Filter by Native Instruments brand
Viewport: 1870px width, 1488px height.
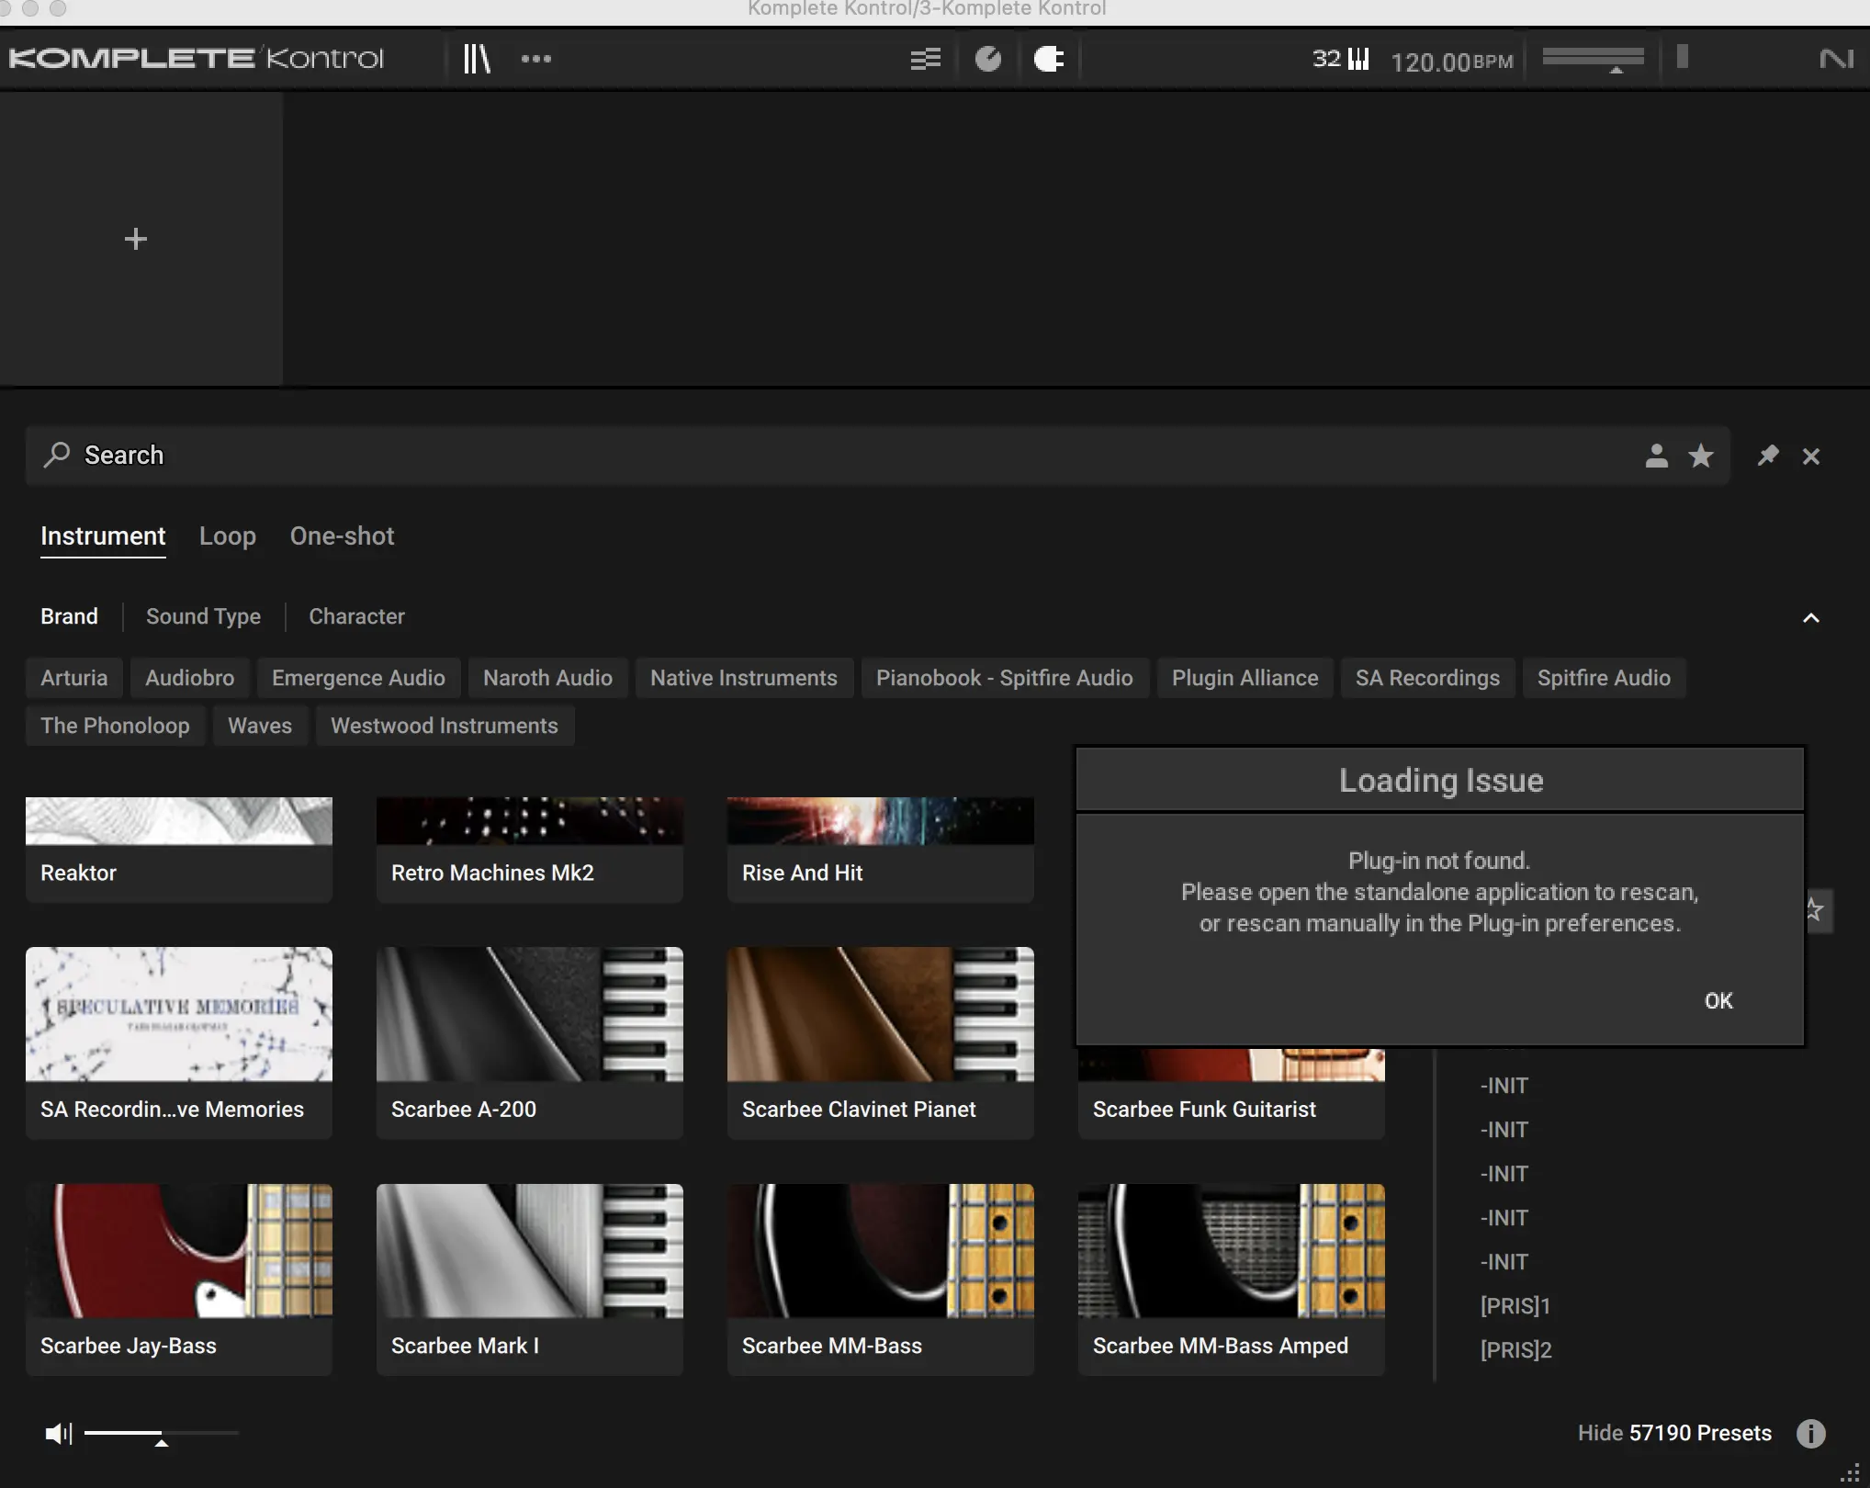[743, 678]
